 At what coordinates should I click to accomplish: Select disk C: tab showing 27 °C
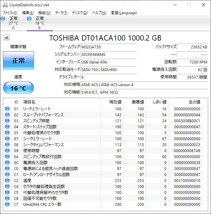coord(13,23)
